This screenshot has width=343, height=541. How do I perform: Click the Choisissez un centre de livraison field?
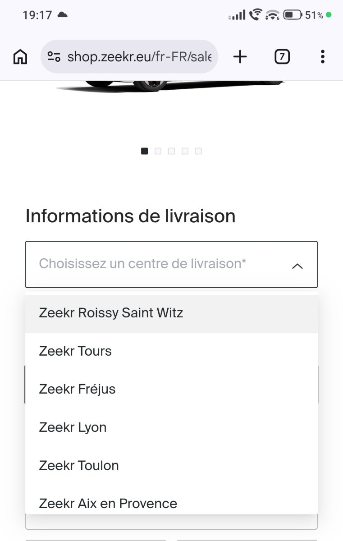click(x=171, y=264)
